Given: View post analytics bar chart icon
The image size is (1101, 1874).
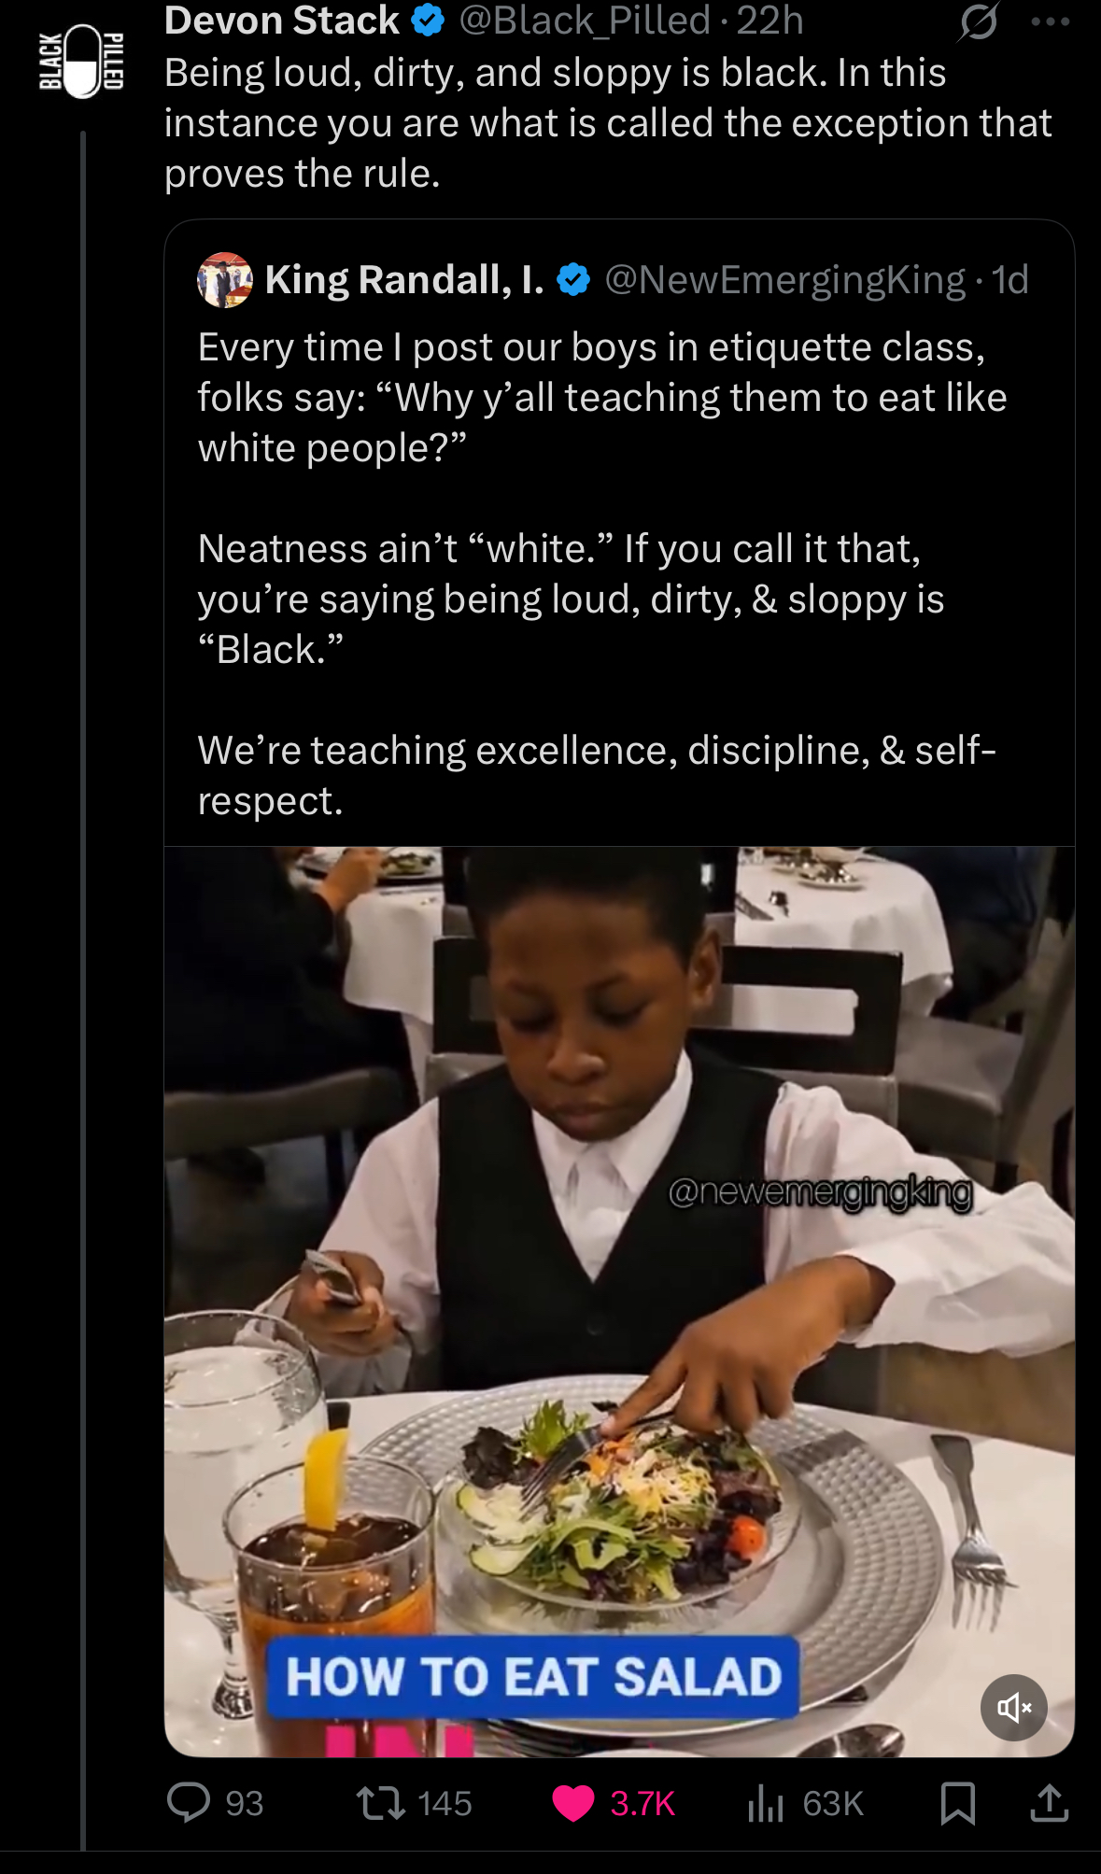Looking at the screenshot, I should pos(765,1804).
